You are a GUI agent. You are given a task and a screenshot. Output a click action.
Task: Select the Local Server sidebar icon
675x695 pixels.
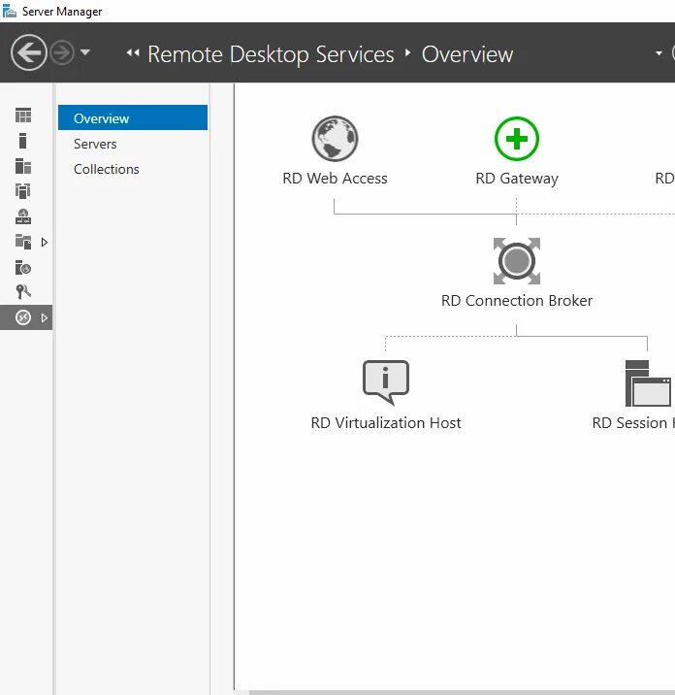click(x=23, y=141)
